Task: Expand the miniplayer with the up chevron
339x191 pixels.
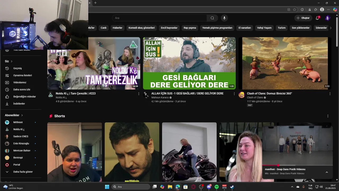Action: [327, 172]
